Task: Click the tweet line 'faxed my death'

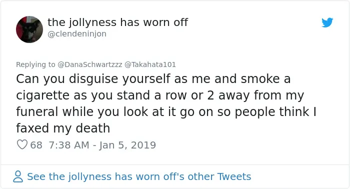Action: click(x=63, y=128)
